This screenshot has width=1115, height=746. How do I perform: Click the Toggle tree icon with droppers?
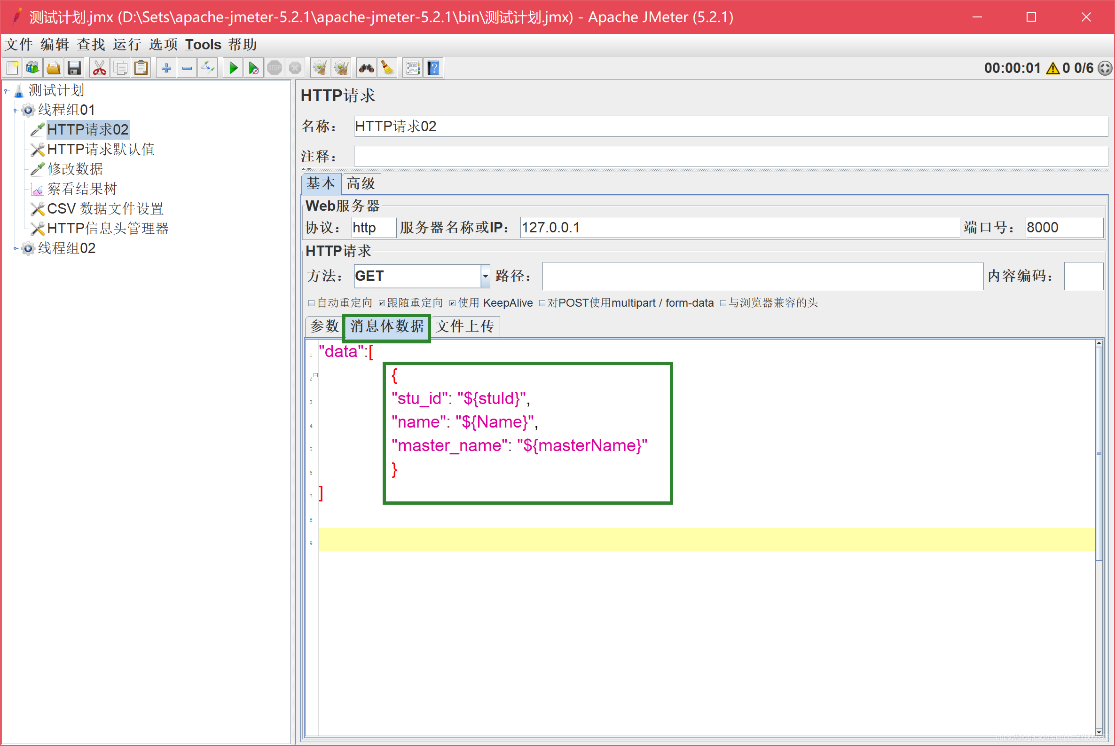(x=208, y=68)
